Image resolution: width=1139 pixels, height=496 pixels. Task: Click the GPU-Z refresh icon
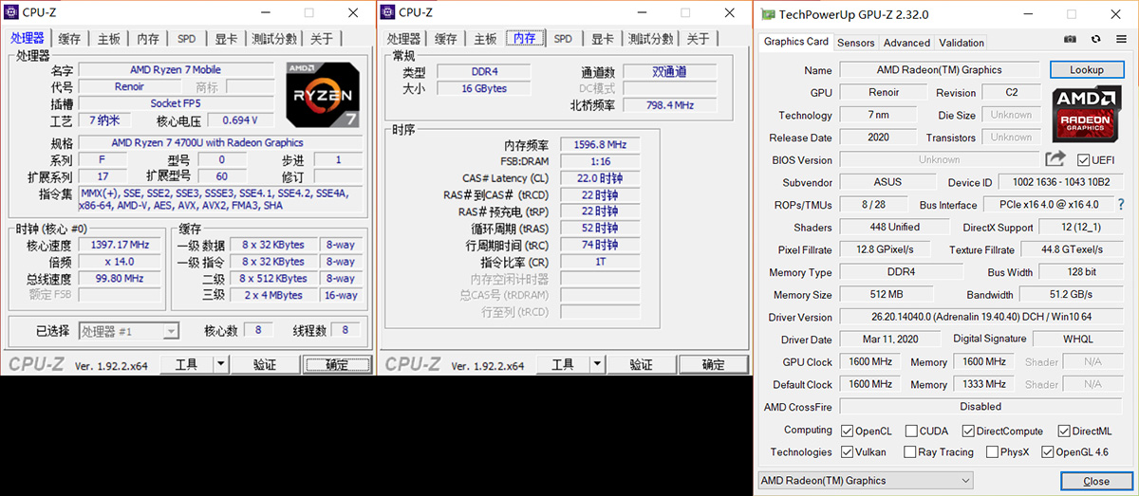(1095, 40)
